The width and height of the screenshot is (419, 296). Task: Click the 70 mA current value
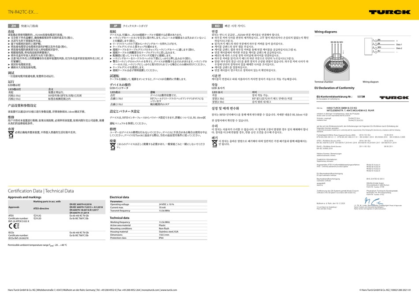tap(162, 207)
